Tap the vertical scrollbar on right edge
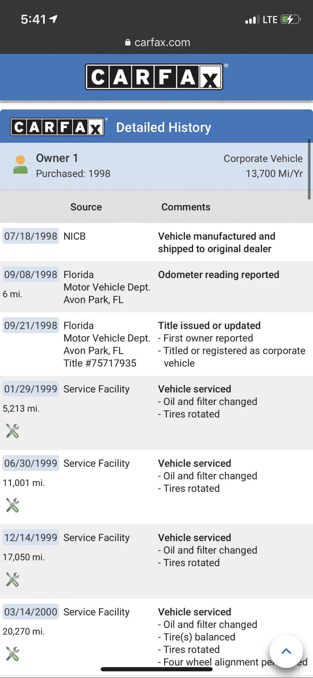The width and height of the screenshot is (313, 678). tap(309, 169)
